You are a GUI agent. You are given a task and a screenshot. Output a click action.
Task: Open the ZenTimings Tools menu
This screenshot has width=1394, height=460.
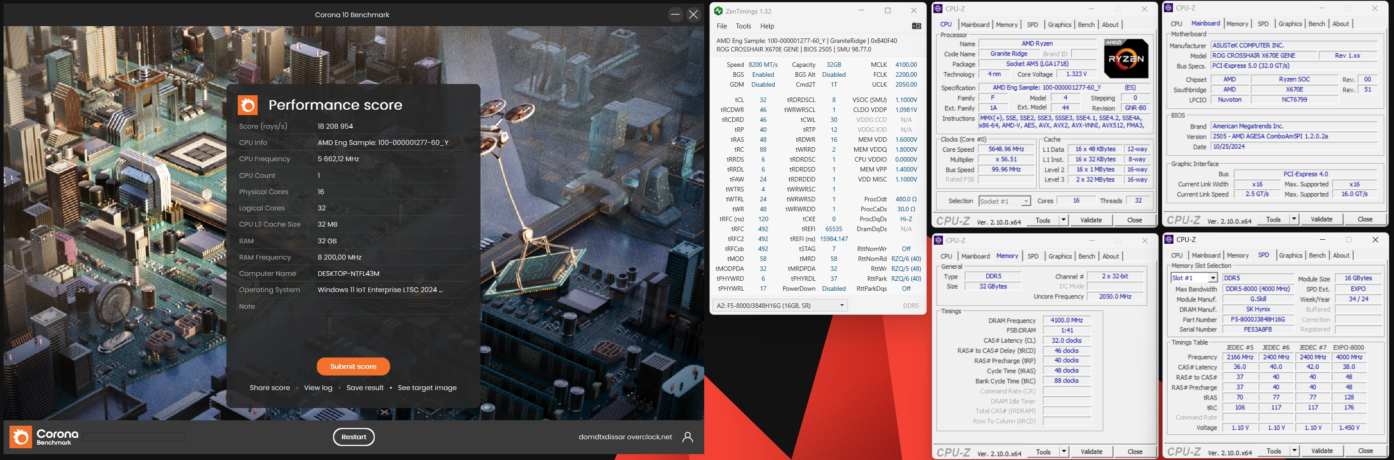click(x=743, y=26)
